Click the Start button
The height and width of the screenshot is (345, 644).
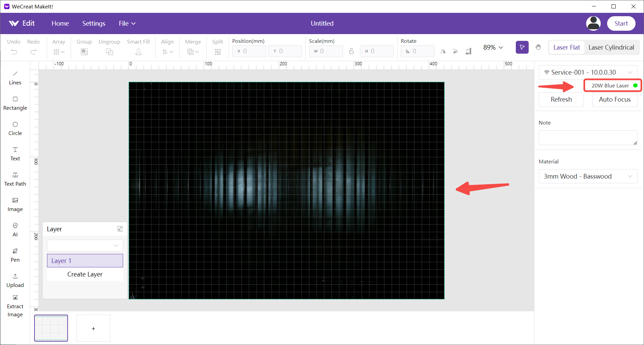coord(621,23)
